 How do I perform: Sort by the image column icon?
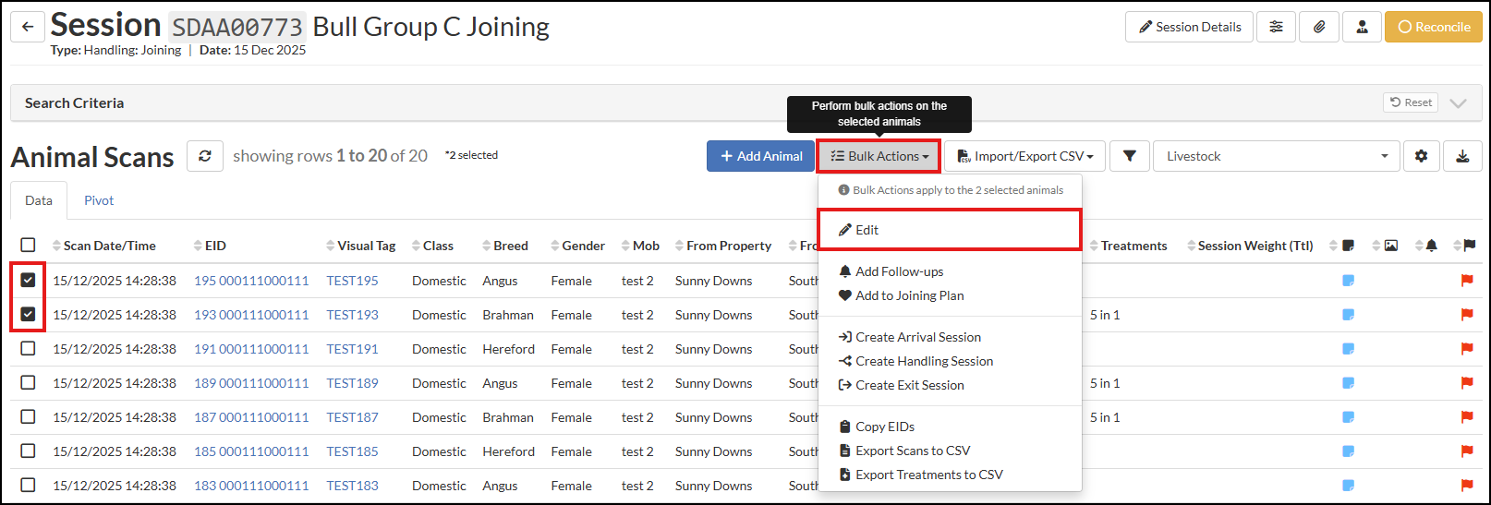[1391, 246]
